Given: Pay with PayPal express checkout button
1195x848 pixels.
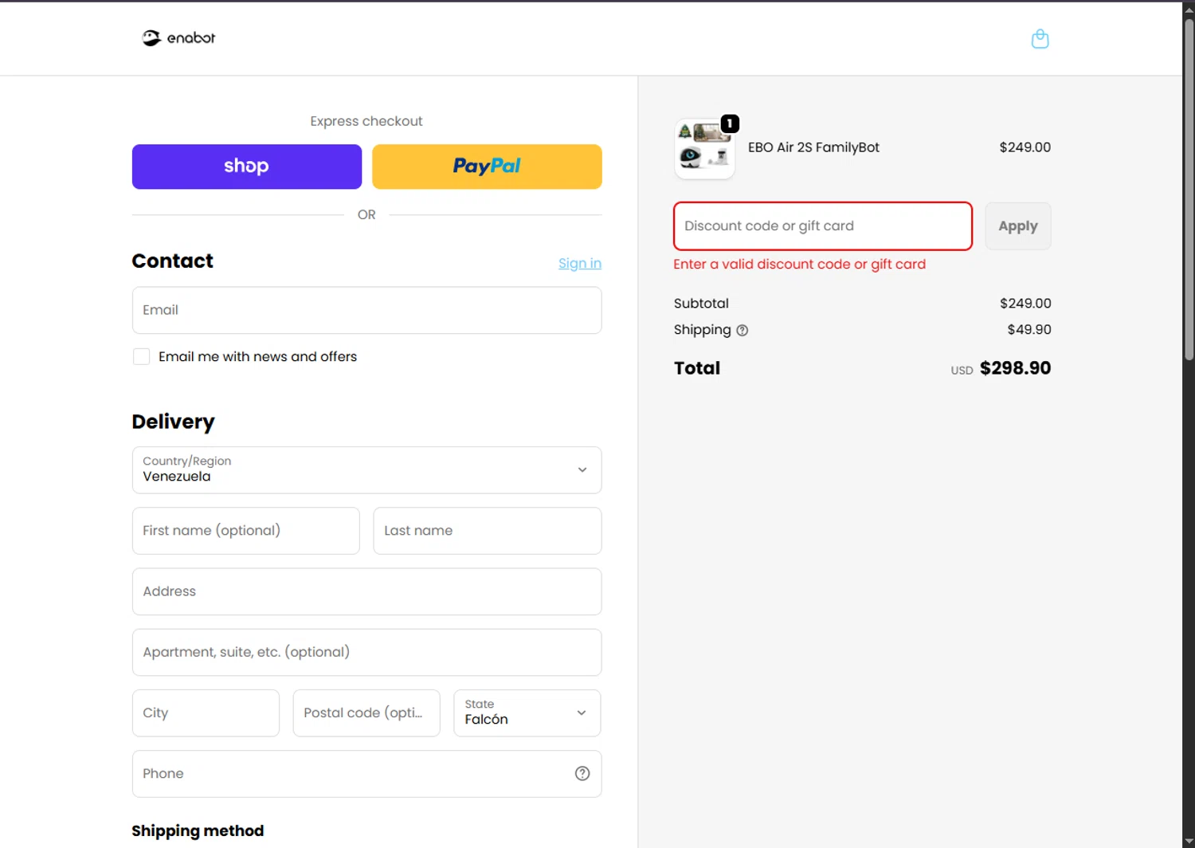Looking at the screenshot, I should click(x=487, y=167).
